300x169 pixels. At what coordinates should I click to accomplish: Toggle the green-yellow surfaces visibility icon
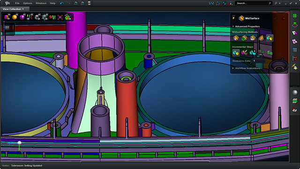[x=67, y=17]
